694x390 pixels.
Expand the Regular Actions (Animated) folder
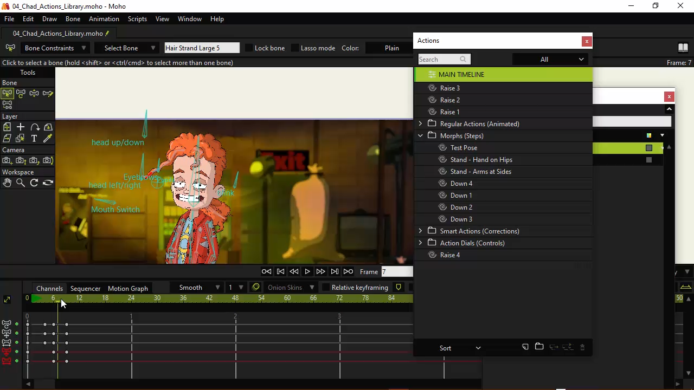click(x=420, y=124)
